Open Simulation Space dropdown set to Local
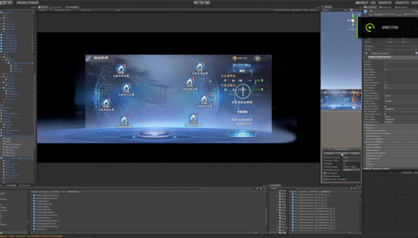The width and height of the screenshot is (418, 238). (x=401, y=96)
